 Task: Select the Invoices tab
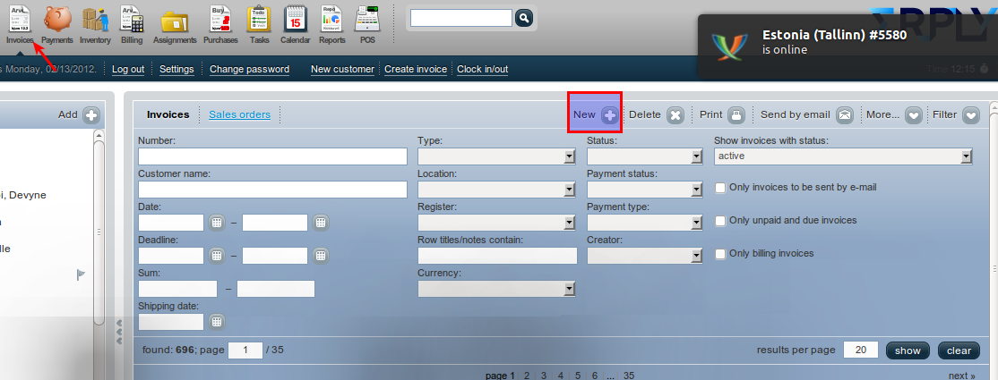[168, 114]
